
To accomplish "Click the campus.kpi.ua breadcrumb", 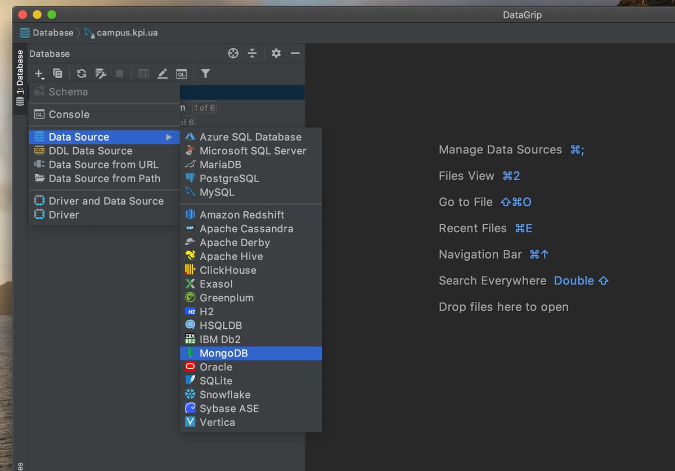I will 121,33.
